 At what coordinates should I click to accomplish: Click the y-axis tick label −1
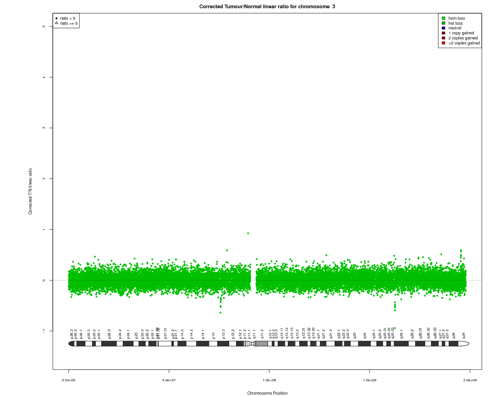pos(44,330)
